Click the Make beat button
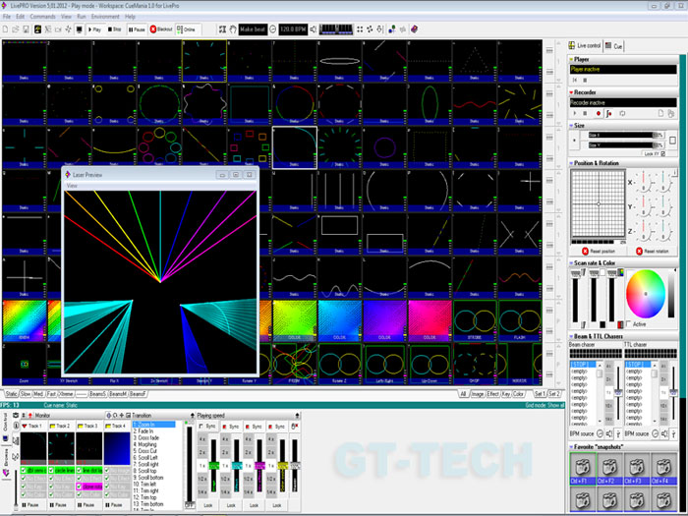688x516 pixels. [x=253, y=29]
